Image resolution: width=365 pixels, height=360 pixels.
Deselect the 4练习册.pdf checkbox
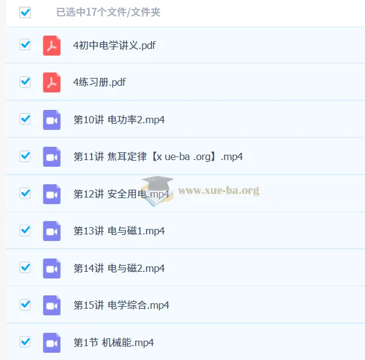[x=25, y=82]
